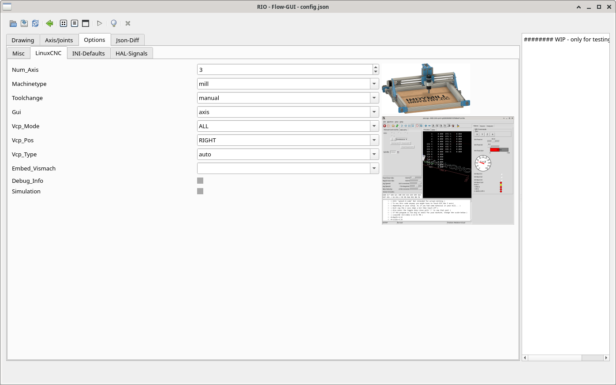Expand the empty Embed_Vismach dropdown

point(374,168)
